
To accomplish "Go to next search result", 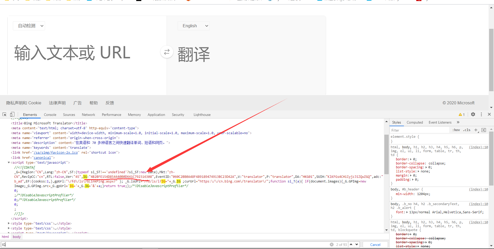I will click(x=357, y=244).
